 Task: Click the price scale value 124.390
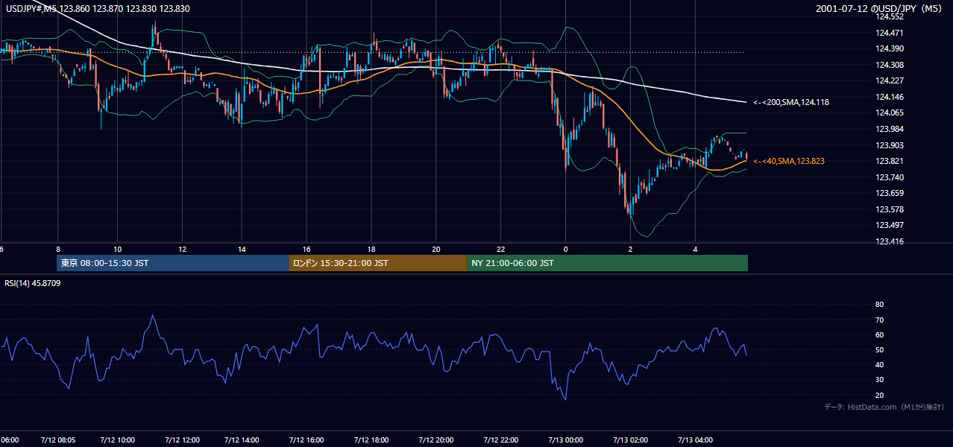(x=890, y=48)
